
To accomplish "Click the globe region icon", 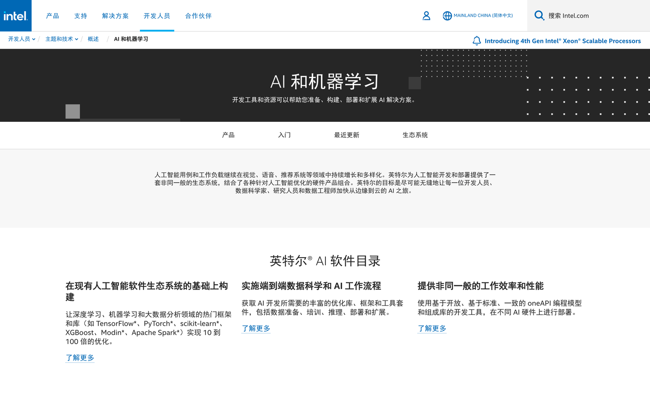I will coord(447,16).
